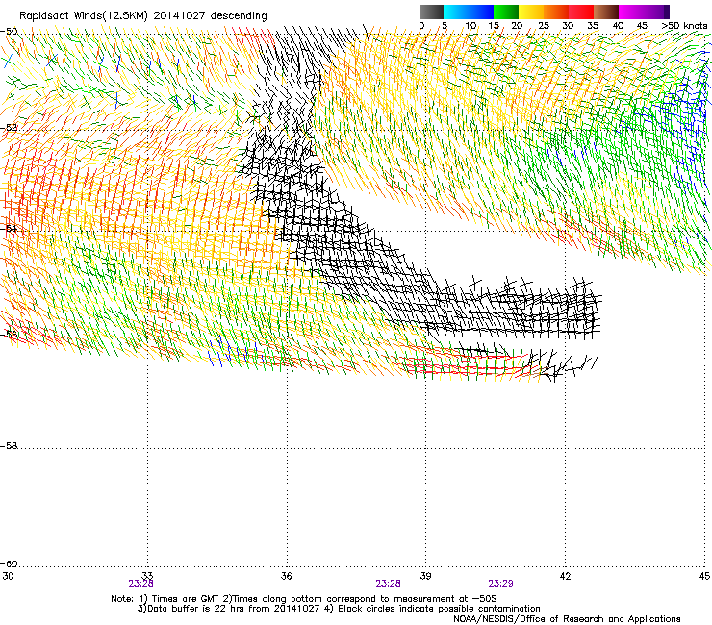
Task: Click the 39 longitude axis label
Action: [425, 576]
